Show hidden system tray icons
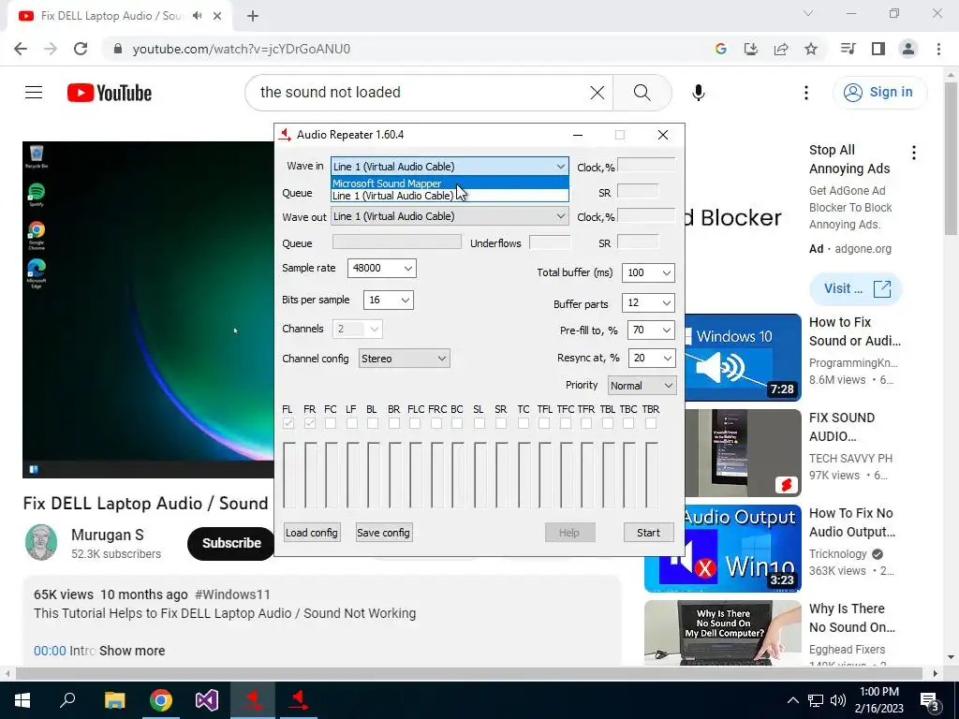 [792, 700]
